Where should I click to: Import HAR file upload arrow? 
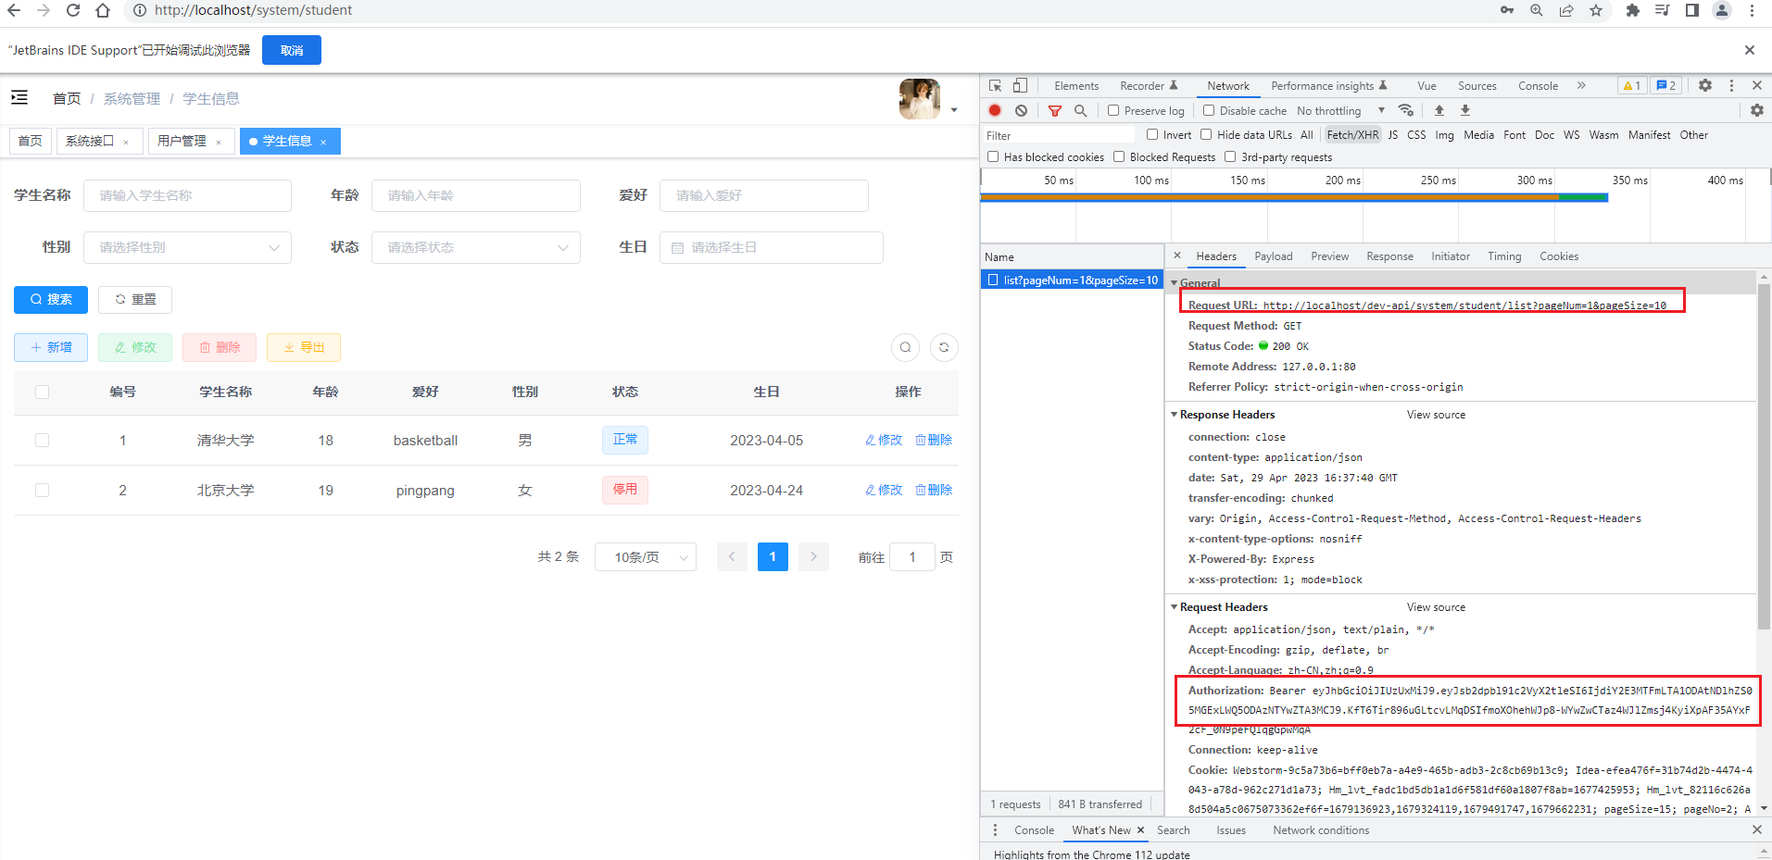click(1439, 110)
